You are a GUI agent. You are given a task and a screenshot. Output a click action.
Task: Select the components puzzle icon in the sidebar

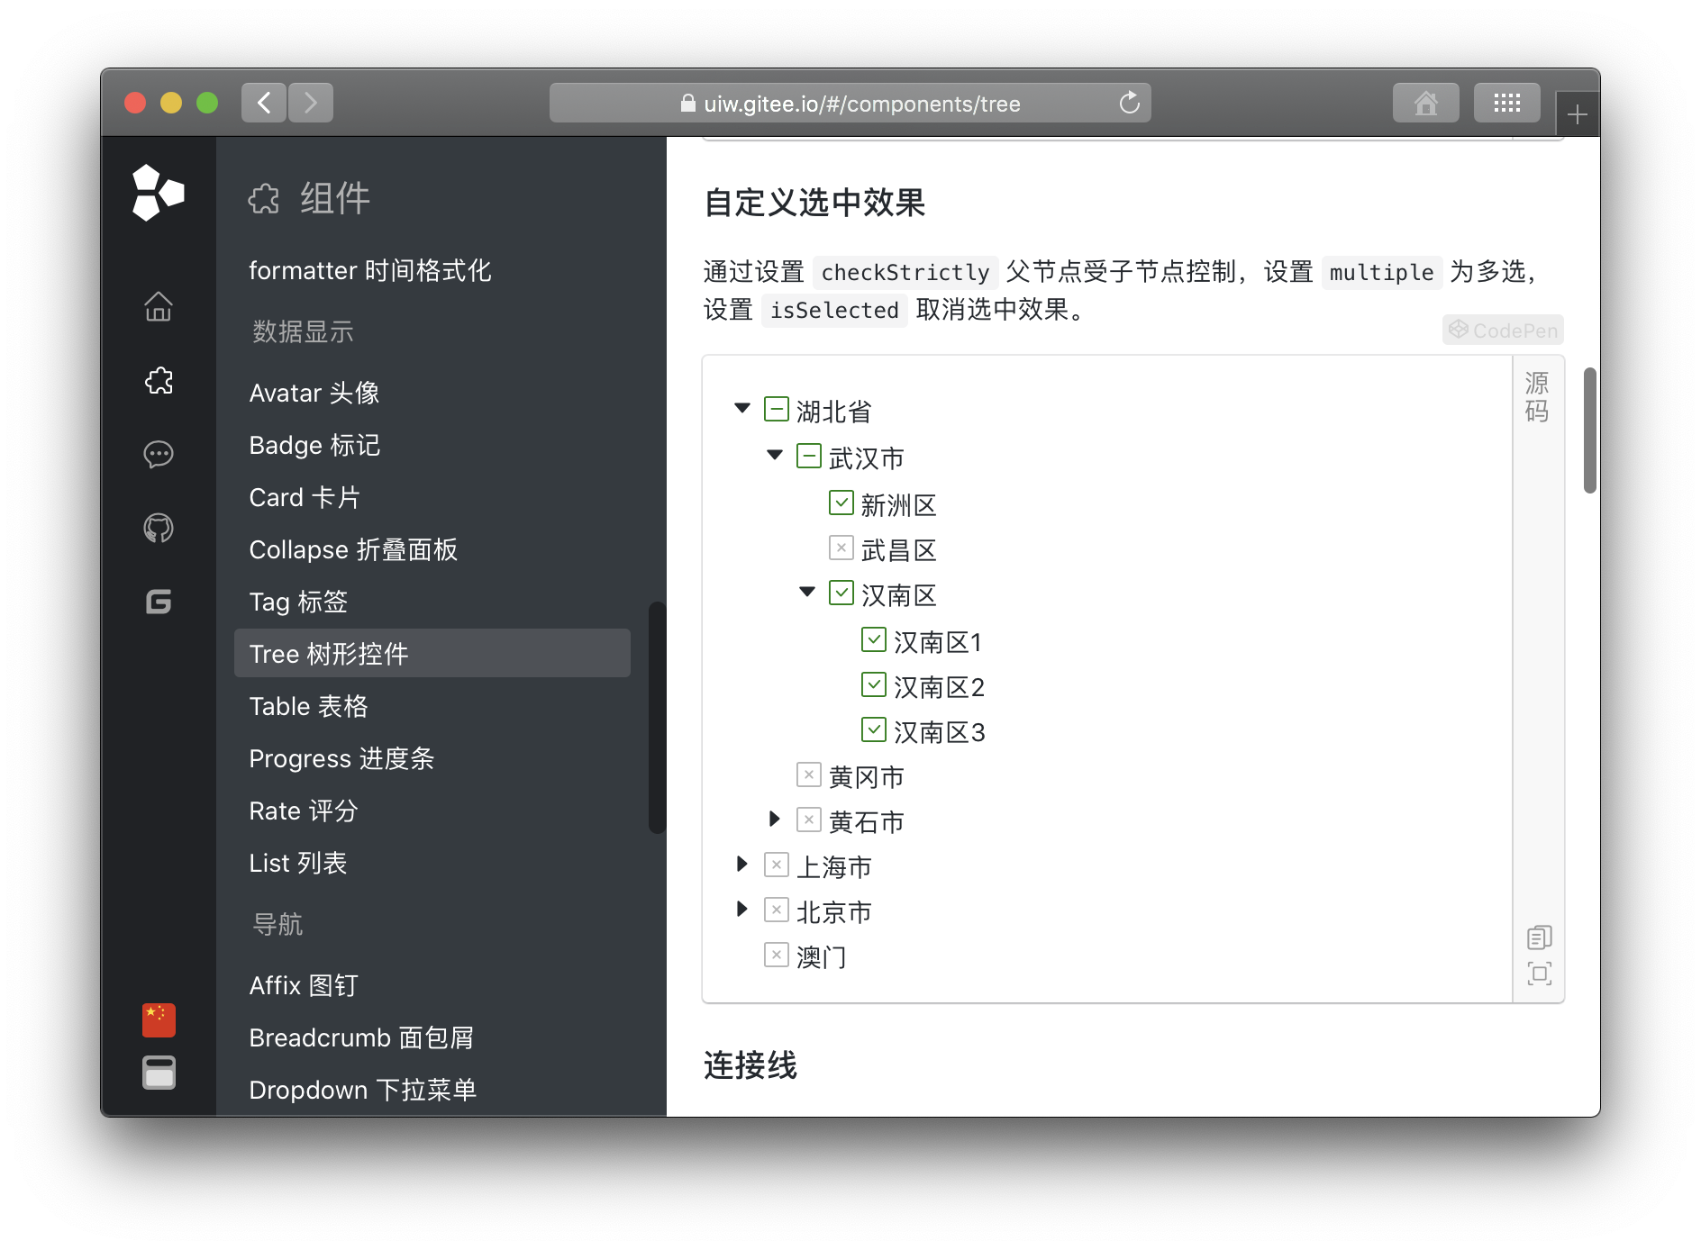point(159,380)
